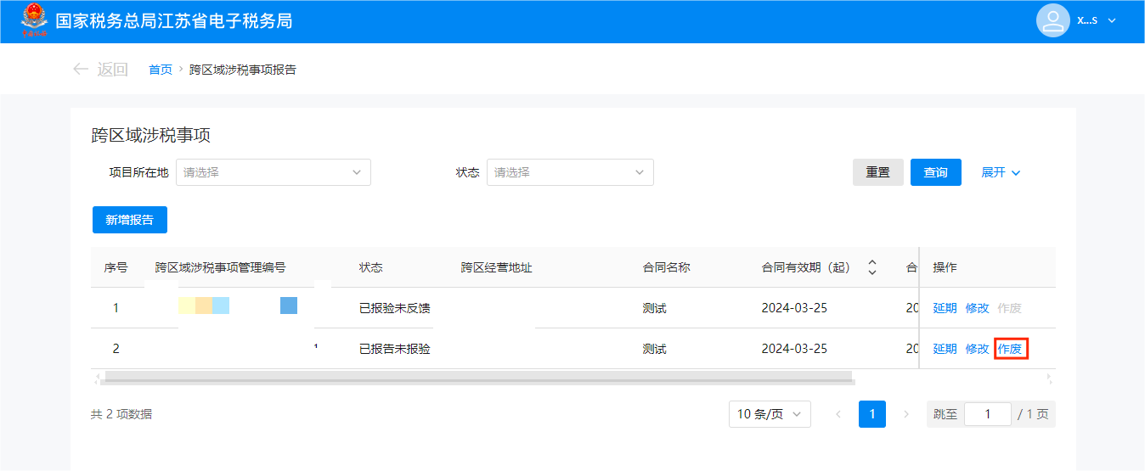Click the 查询 button
The width and height of the screenshot is (1145, 471).
pyautogui.click(x=935, y=172)
